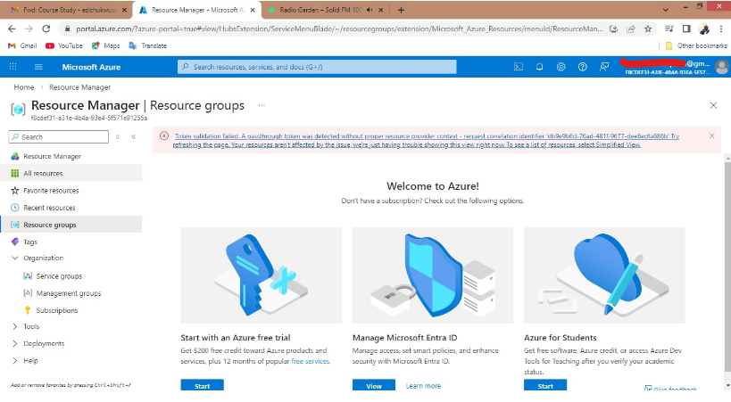Screen dimensions: 731x402
Task: Go to Home breadcrumb
Action: 24,87
